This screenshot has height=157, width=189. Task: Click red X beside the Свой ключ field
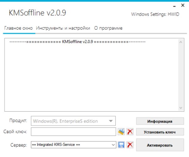tap(130, 132)
